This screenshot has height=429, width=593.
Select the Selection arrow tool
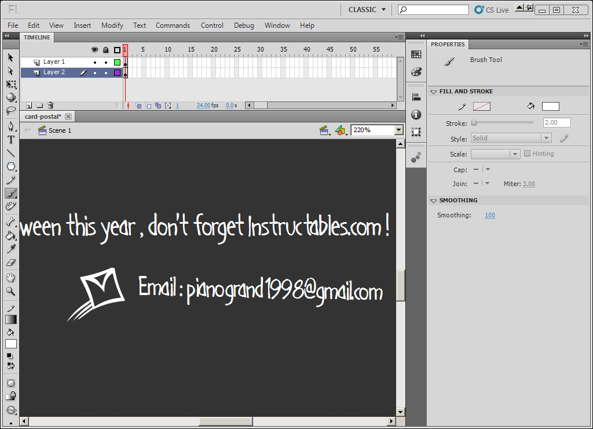10,57
